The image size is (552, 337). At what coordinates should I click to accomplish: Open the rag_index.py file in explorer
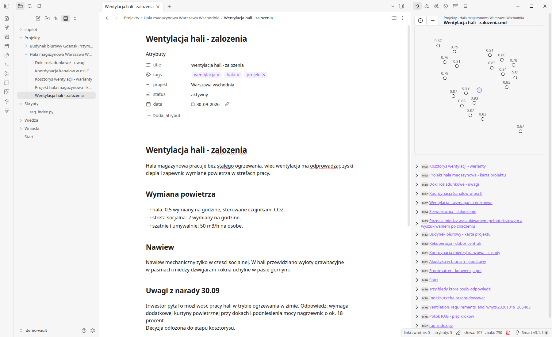[x=41, y=112]
